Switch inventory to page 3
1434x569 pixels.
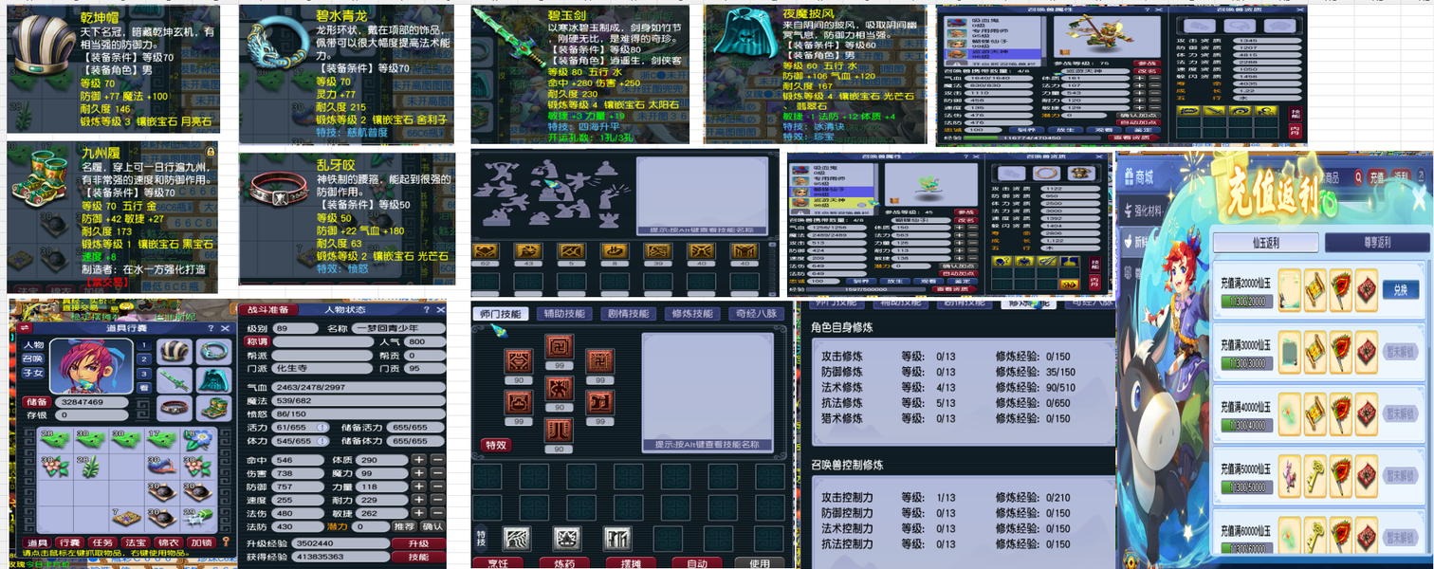144,374
